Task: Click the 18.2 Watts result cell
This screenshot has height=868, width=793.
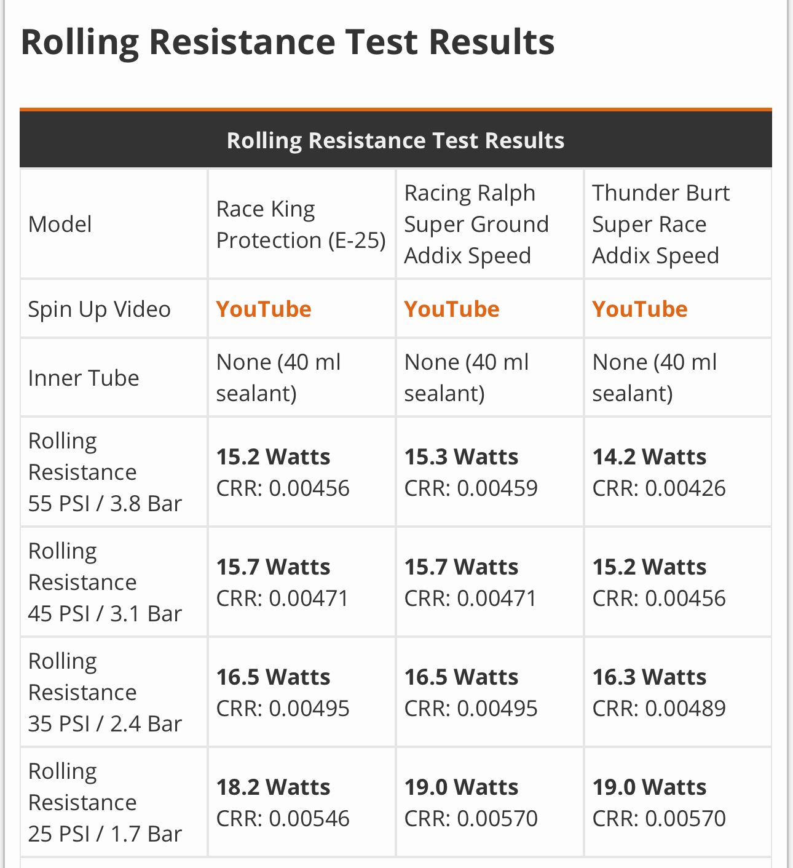Action: pyautogui.click(x=273, y=787)
